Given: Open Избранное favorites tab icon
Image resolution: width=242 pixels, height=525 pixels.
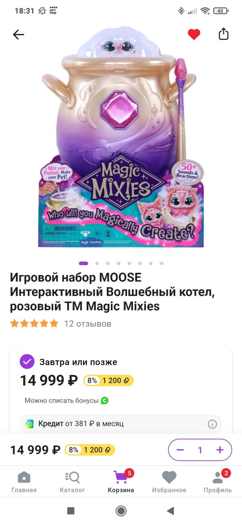Looking at the screenshot, I should pos(169,477).
